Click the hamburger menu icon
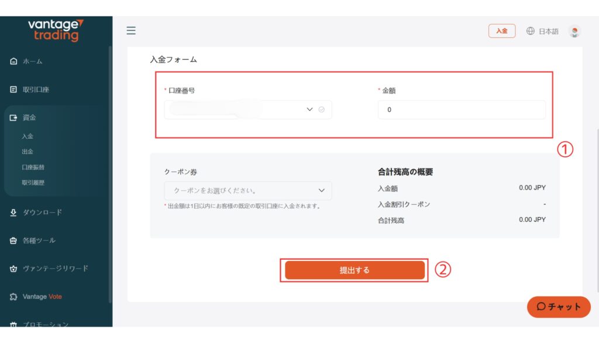Screen dimensions: 599x337 click(x=131, y=30)
